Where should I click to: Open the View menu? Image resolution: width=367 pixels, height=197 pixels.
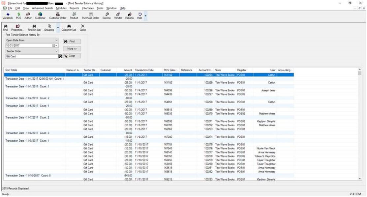(x=26, y=8)
